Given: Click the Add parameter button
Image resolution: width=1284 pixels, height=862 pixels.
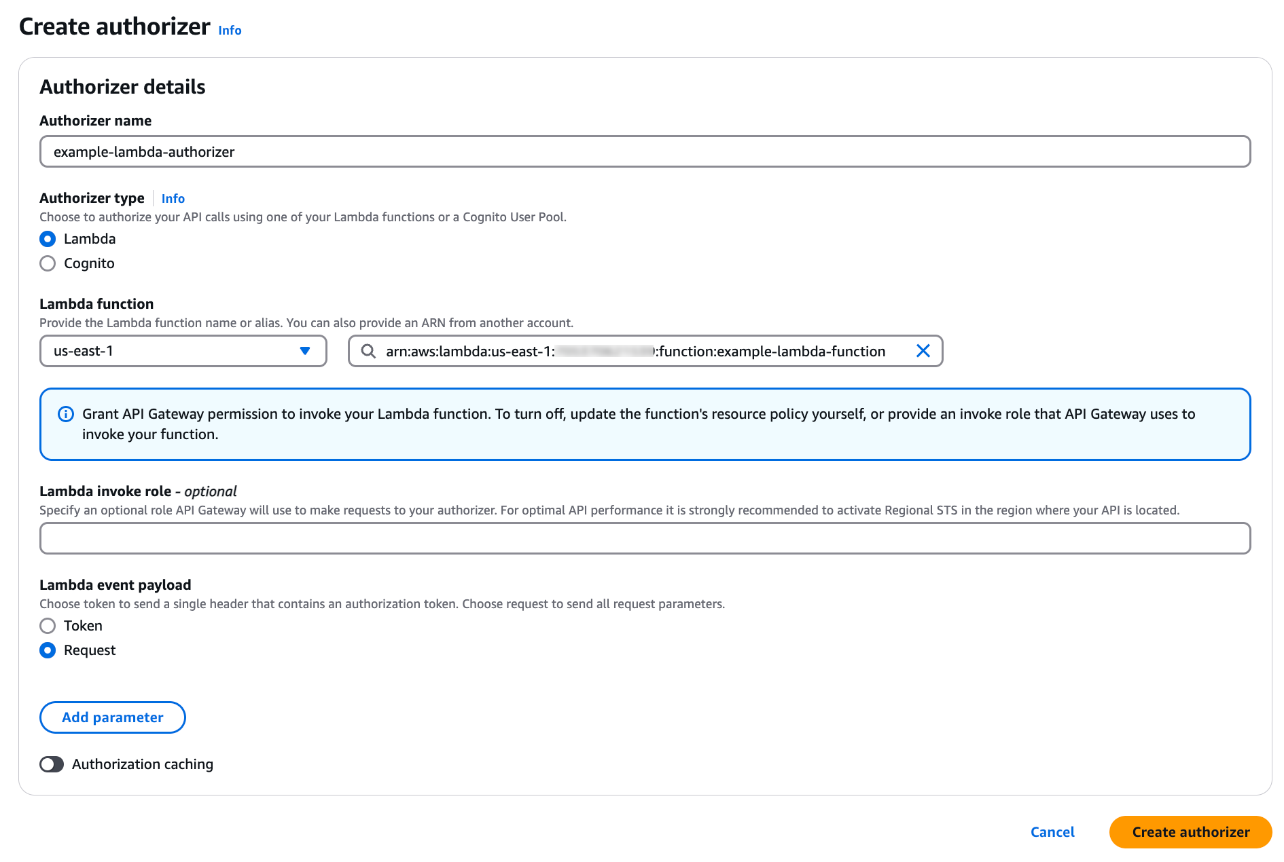Looking at the screenshot, I should coord(113,717).
